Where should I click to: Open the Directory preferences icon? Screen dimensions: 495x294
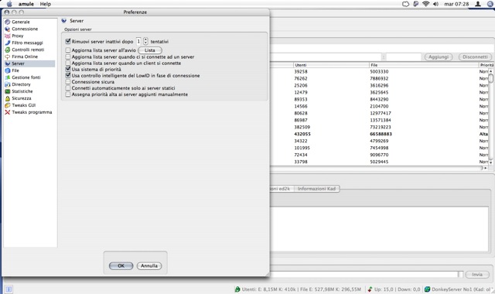tap(7, 84)
